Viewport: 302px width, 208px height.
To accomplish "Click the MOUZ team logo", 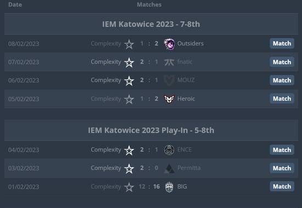I will point(169,80).
